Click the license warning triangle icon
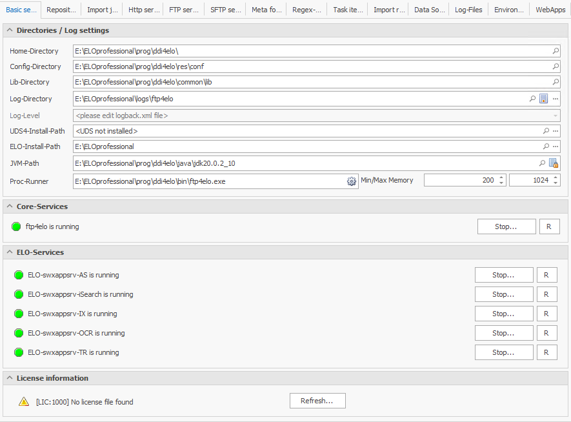 click(x=24, y=402)
